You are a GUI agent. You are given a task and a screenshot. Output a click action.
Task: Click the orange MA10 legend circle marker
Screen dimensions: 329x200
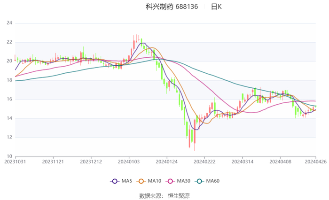coord(141,181)
